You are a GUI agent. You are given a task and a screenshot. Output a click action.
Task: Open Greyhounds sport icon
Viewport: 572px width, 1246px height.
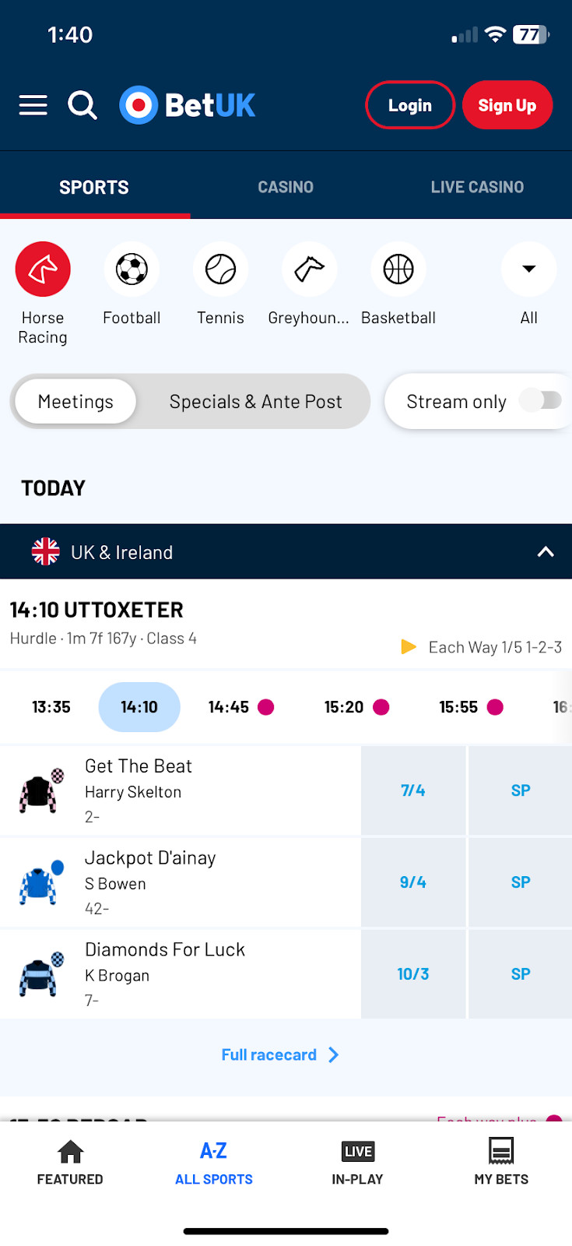[x=309, y=269]
